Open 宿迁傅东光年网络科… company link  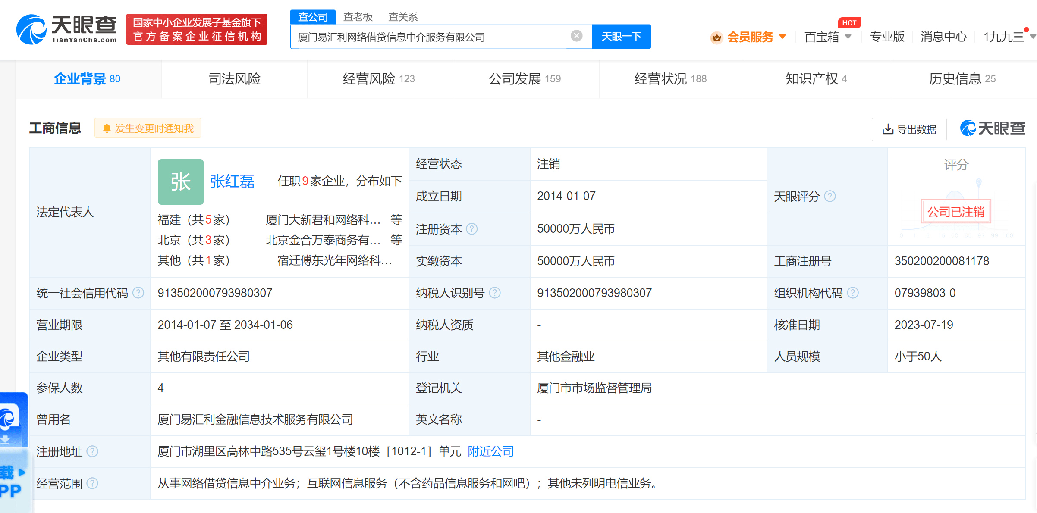click(x=335, y=260)
